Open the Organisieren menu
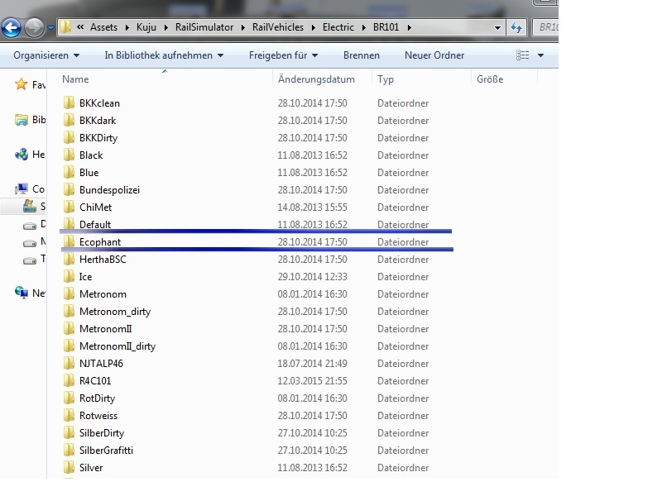The width and height of the screenshot is (662, 496). point(46,55)
